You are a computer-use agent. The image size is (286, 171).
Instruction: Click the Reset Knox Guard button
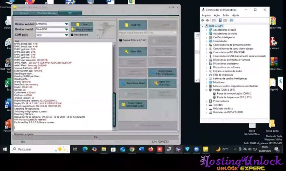133,83
